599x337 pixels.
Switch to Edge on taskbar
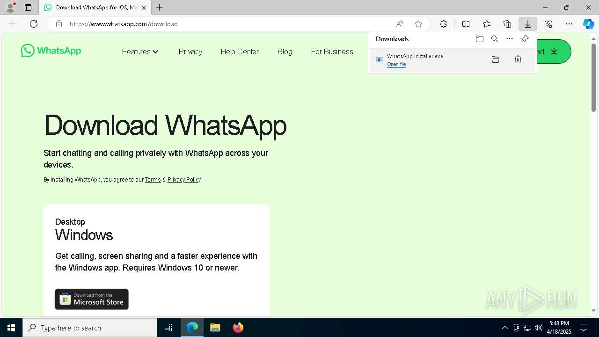click(192, 328)
